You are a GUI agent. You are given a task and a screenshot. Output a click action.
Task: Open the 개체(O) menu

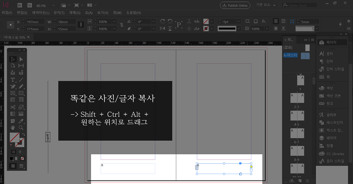point(74,13)
